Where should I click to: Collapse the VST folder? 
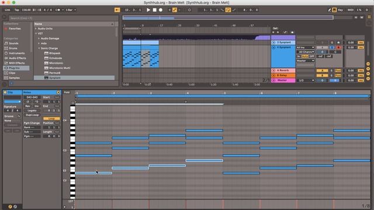click(x=36, y=34)
